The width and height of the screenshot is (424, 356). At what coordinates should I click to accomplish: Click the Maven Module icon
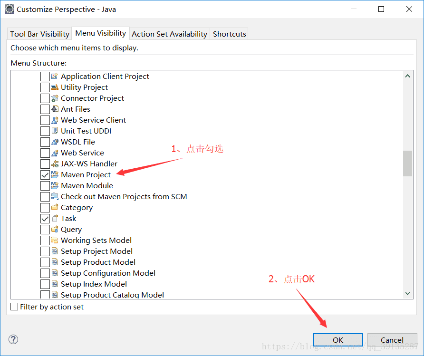(x=55, y=185)
